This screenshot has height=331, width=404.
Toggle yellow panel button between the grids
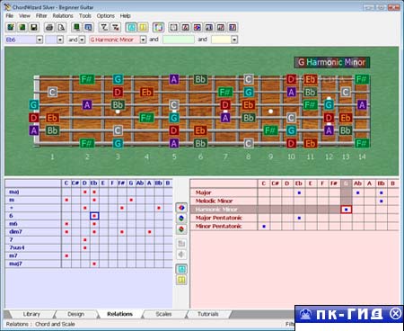(181, 280)
